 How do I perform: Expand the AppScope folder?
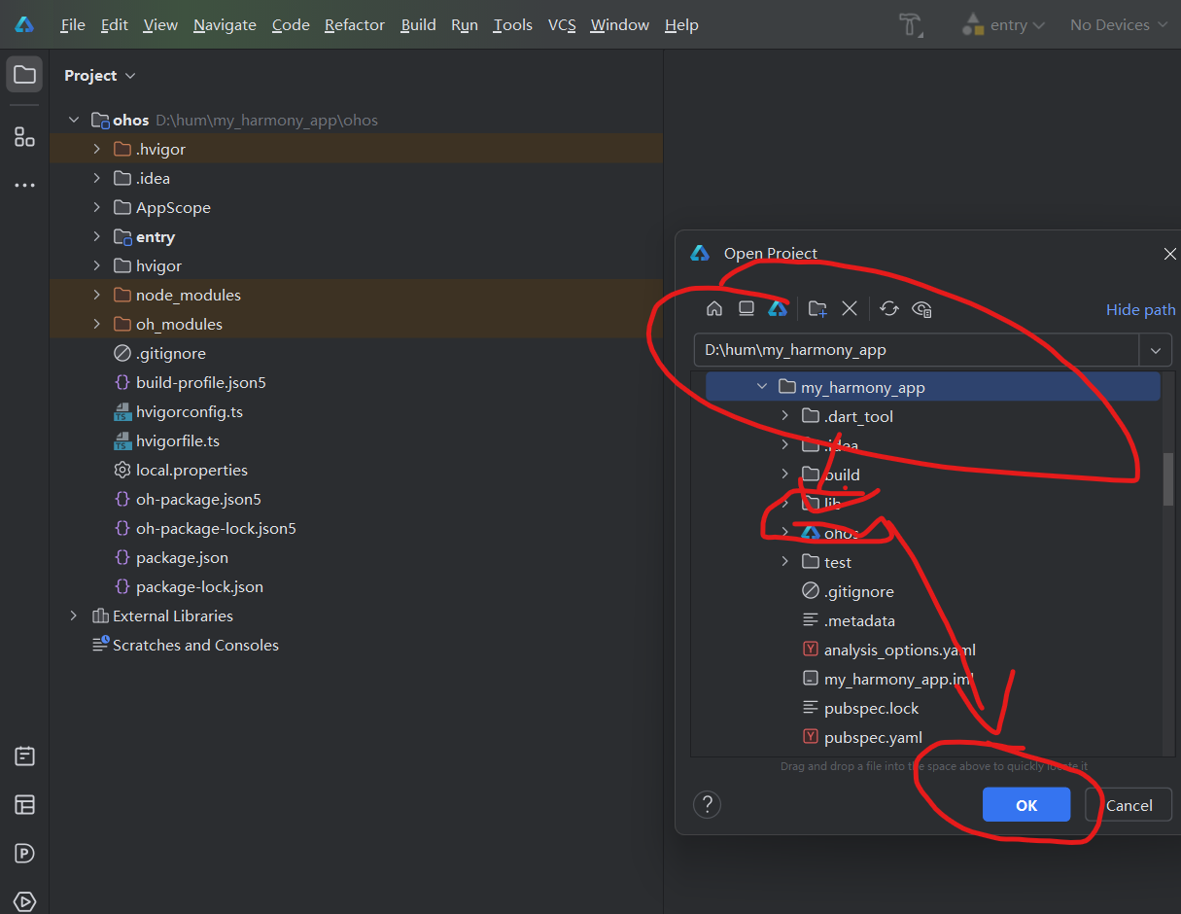[96, 207]
